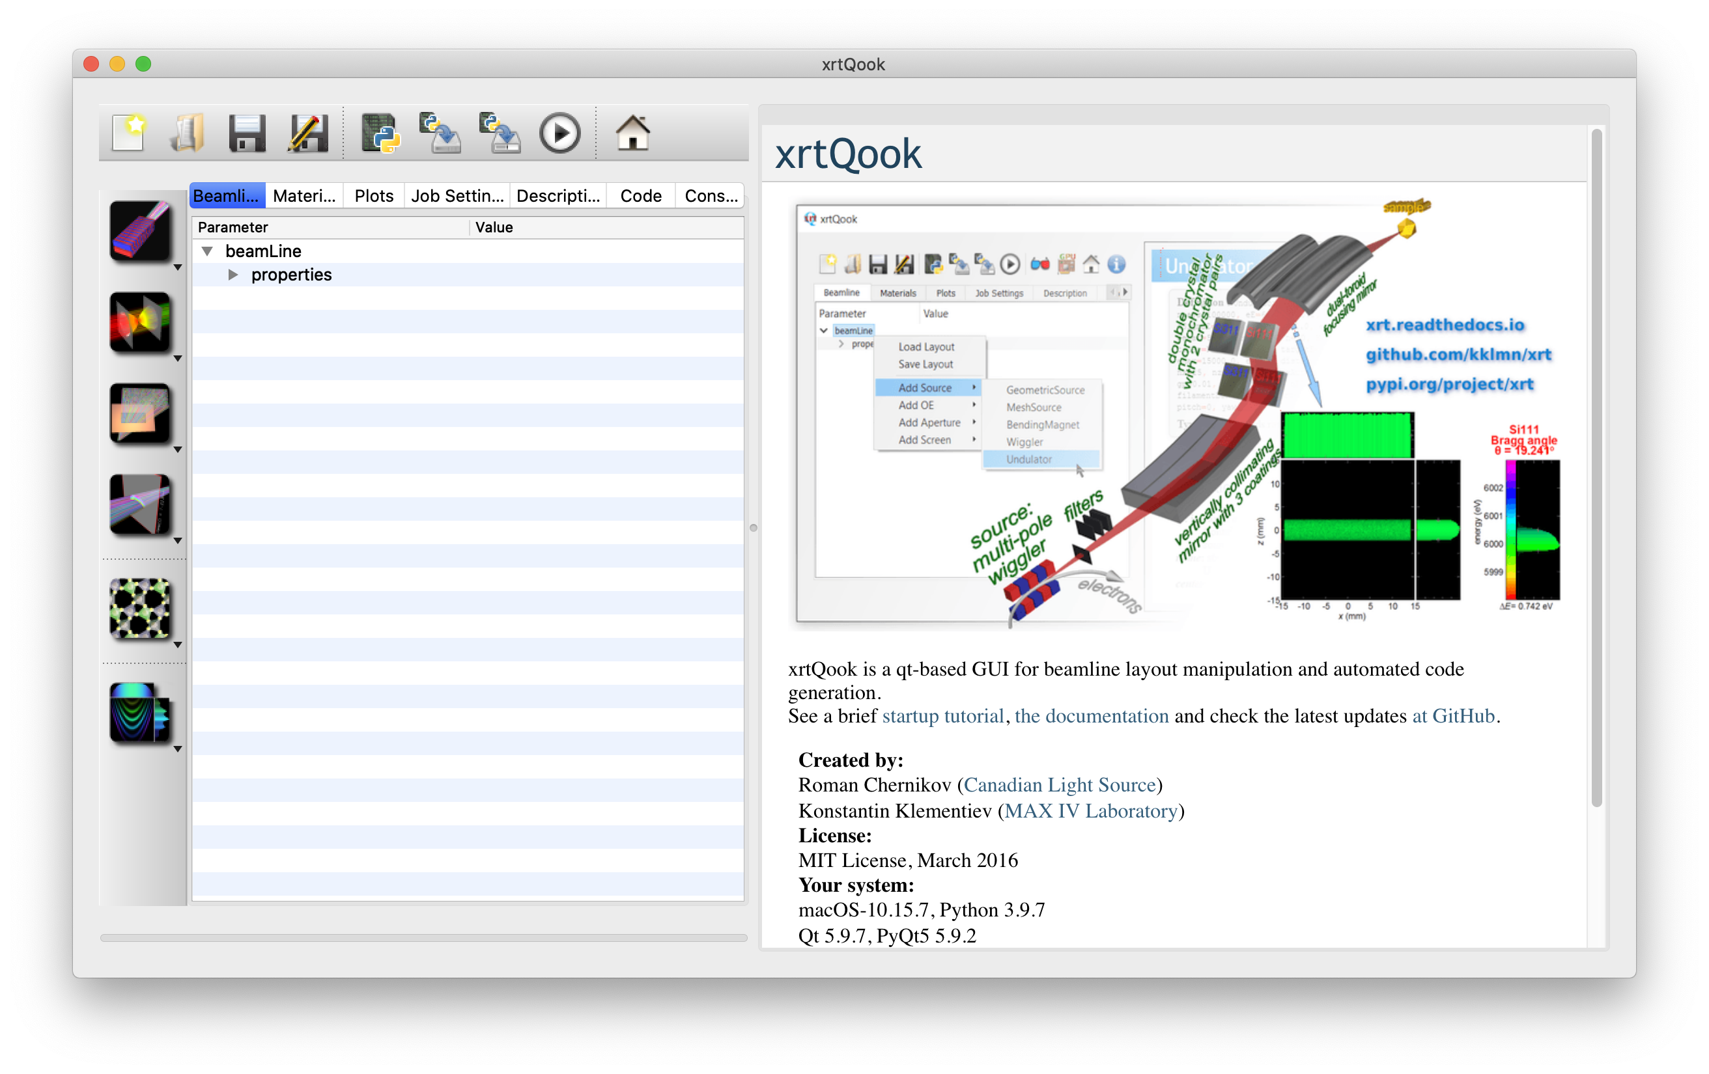Click the pypi.org/project/xrt text in the image

tap(1449, 384)
